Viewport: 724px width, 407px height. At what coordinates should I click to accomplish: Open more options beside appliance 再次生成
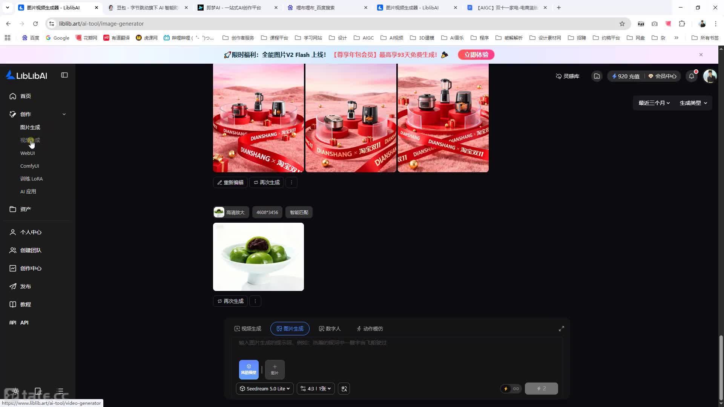(x=291, y=182)
